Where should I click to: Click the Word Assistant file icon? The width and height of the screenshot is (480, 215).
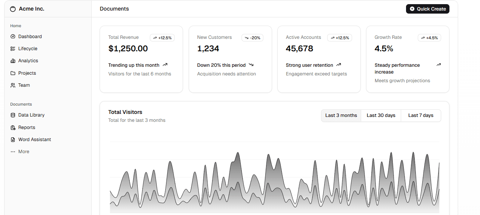click(x=13, y=140)
